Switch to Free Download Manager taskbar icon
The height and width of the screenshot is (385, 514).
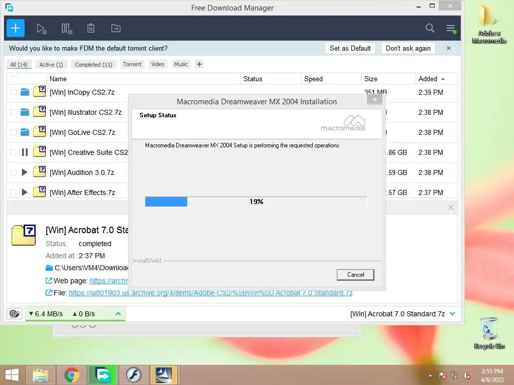pos(102,375)
